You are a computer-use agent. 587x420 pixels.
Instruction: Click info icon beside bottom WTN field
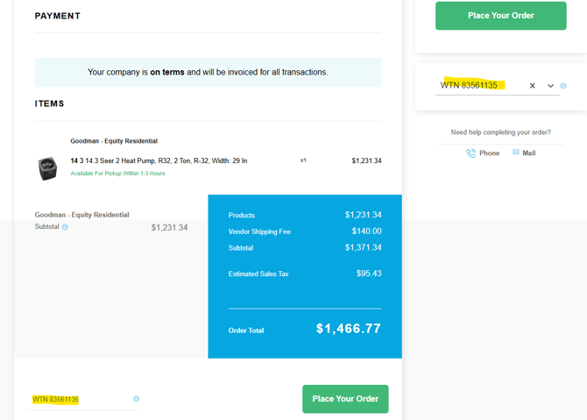tap(136, 399)
